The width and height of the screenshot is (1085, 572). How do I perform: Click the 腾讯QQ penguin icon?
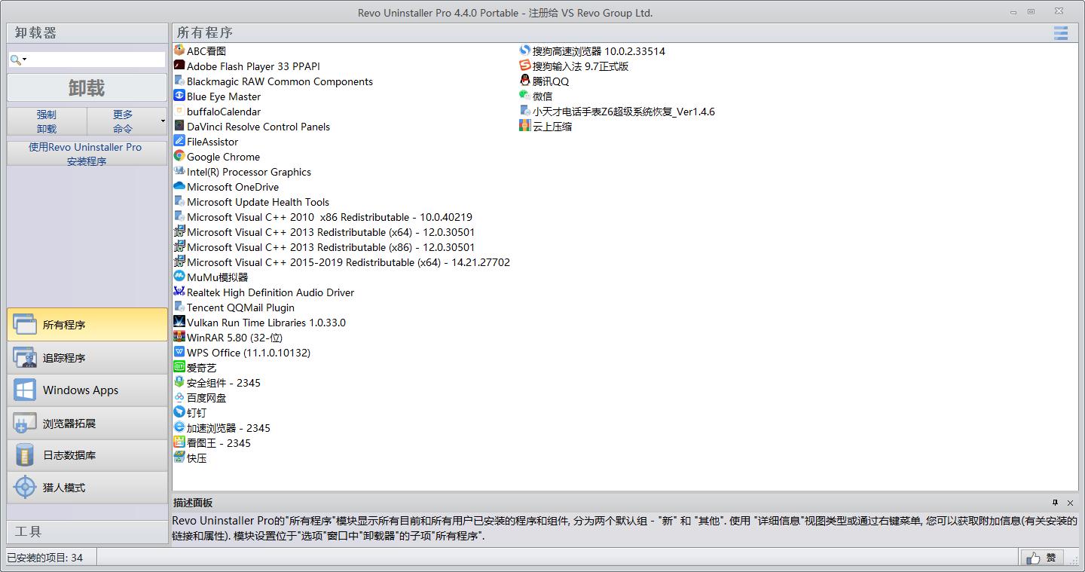tap(525, 81)
